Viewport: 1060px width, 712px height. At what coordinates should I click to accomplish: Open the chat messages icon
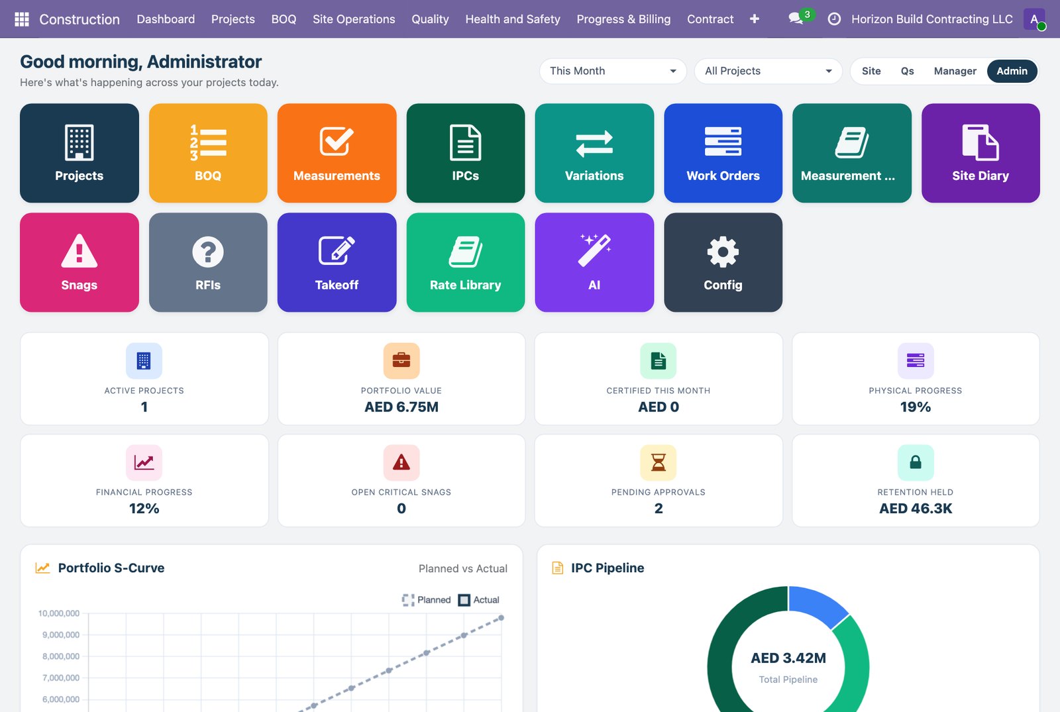[x=797, y=19]
